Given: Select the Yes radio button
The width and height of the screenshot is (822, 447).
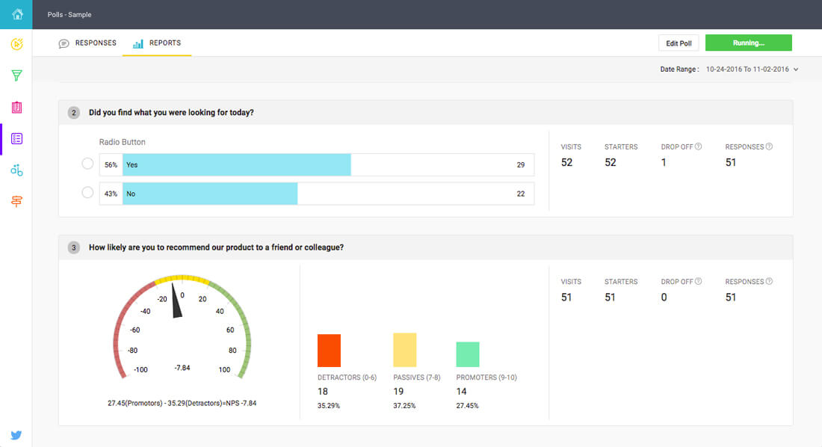Looking at the screenshot, I should click(87, 164).
